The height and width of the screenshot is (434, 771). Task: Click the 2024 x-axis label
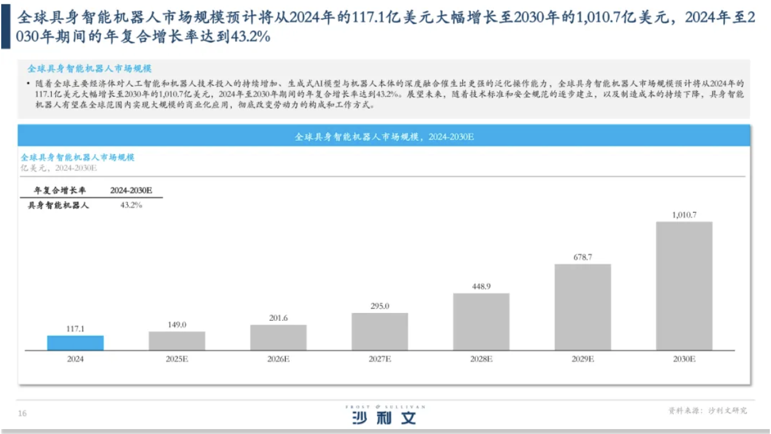[76, 358]
